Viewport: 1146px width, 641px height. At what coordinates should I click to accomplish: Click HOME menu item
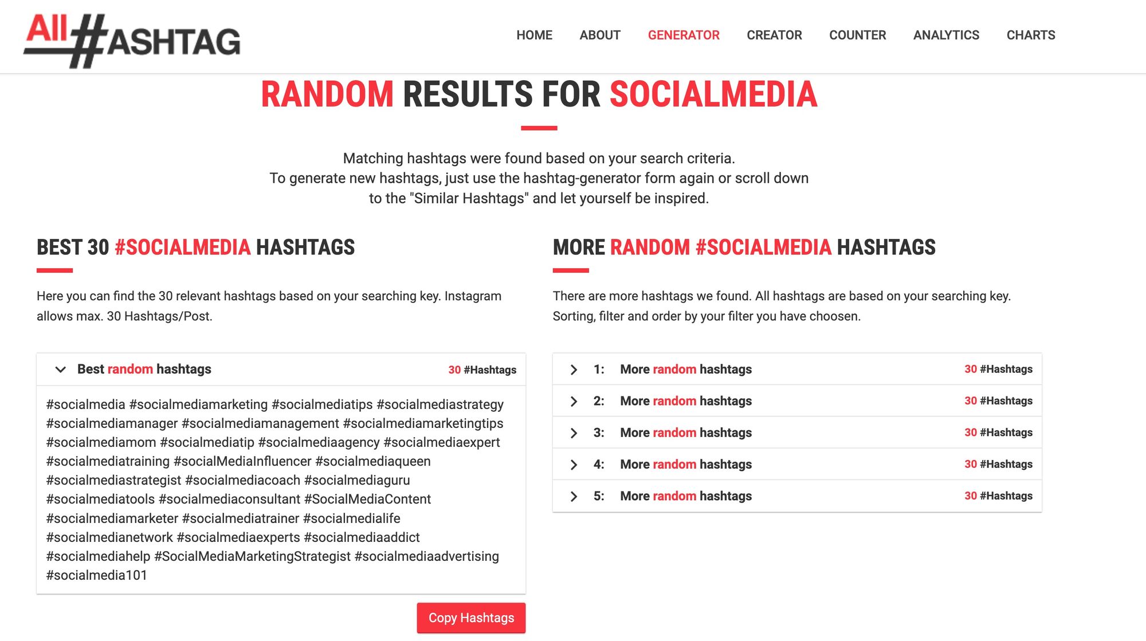[535, 34]
